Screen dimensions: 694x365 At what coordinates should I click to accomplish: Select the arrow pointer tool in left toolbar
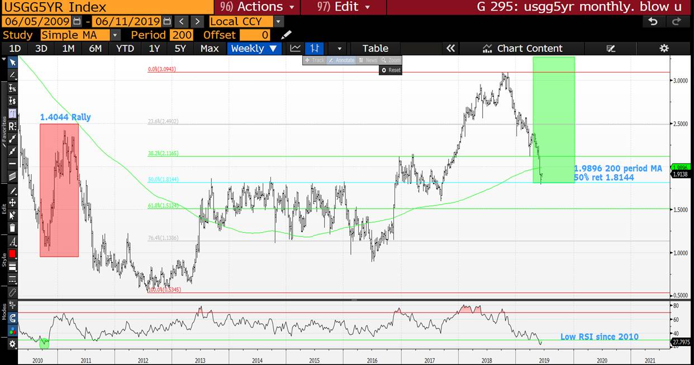point(12,63)
